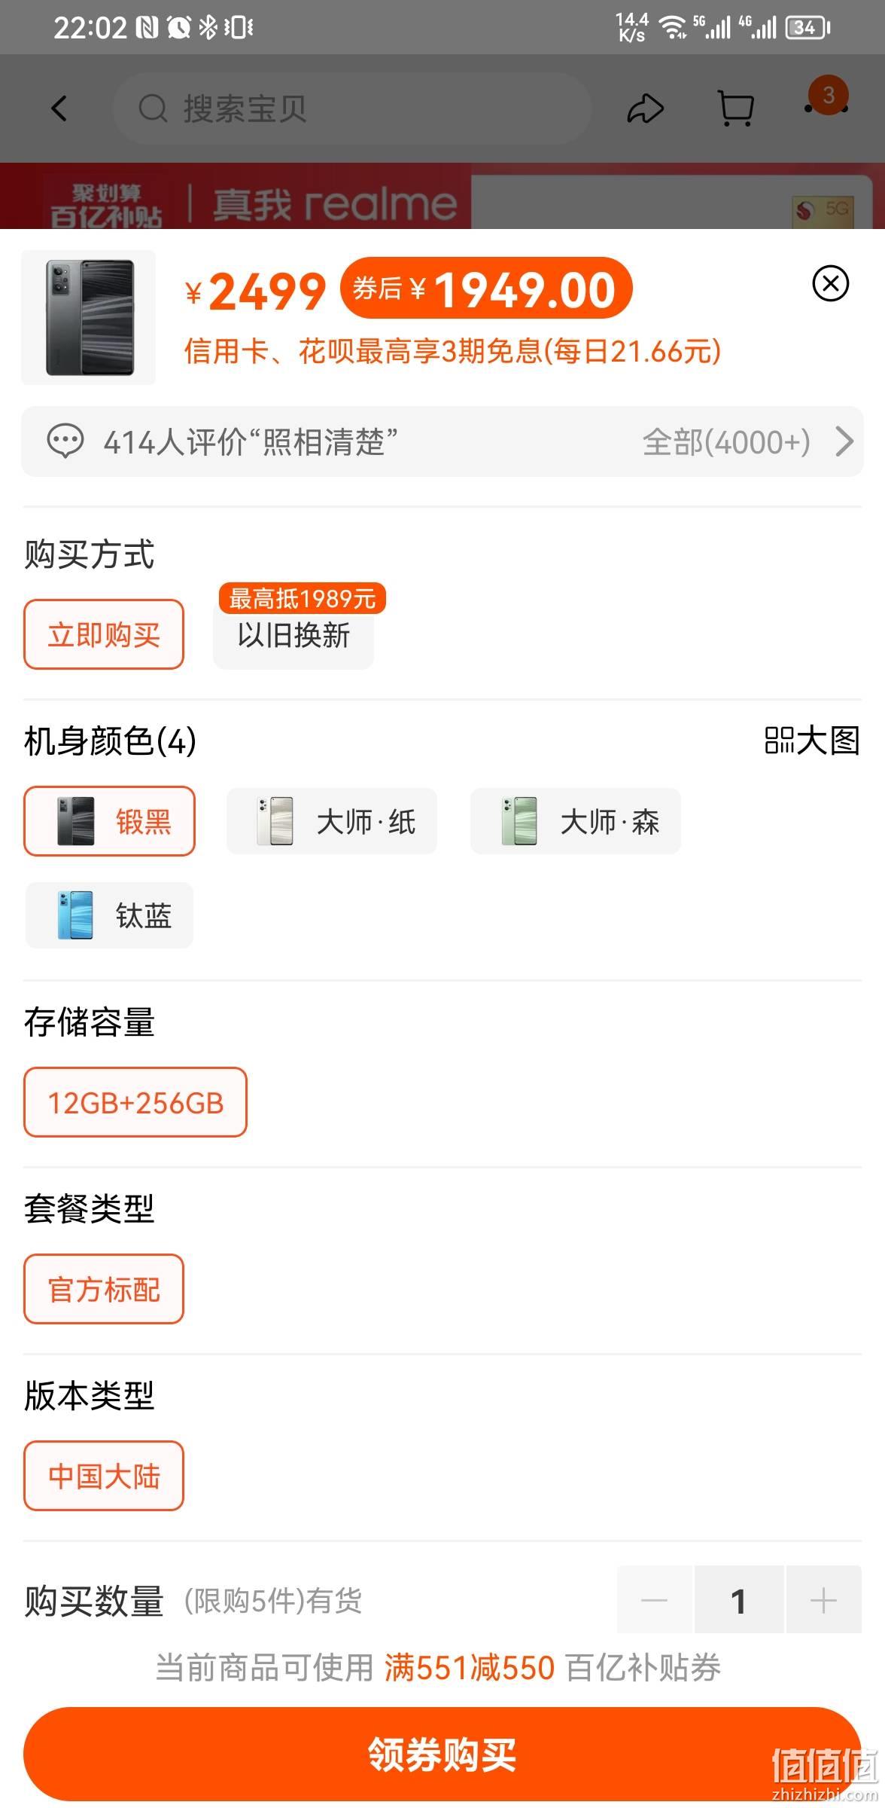Select 大师·纸 color option

(x=332, y=821)
